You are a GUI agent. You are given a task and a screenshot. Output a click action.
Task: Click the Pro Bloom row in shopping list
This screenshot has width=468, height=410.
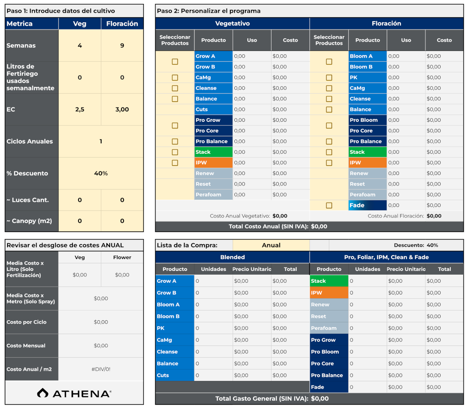pos(387,351)
